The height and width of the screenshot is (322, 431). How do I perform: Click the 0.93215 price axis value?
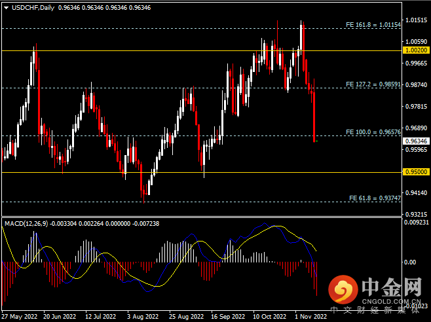417,214
